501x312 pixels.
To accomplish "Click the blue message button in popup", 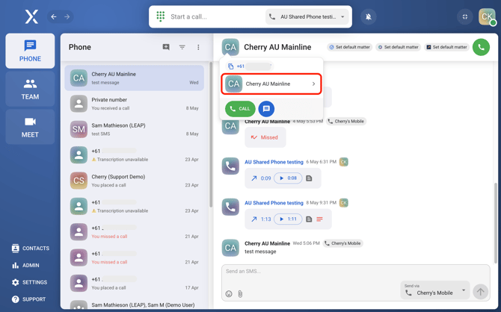I will 266,109.
